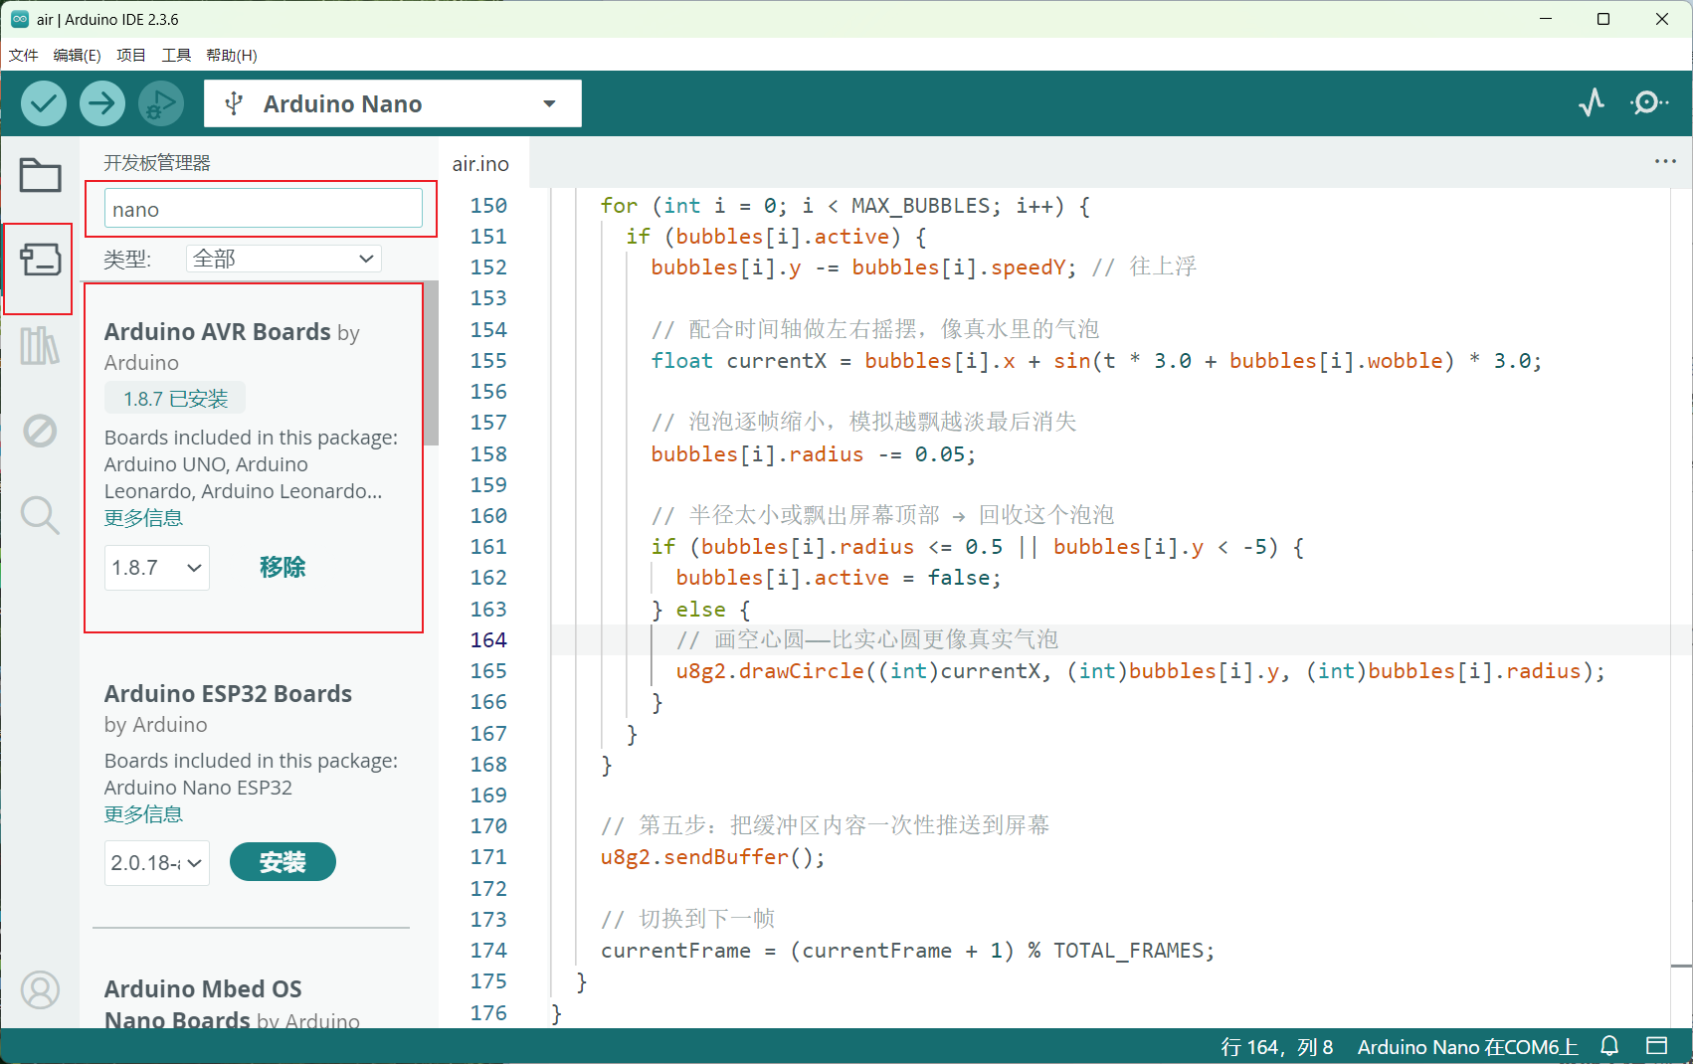Click the u8g2.sendBuffer(); code line
Viewport: 1693px width, 1064px height.
[x=712, y=857]
